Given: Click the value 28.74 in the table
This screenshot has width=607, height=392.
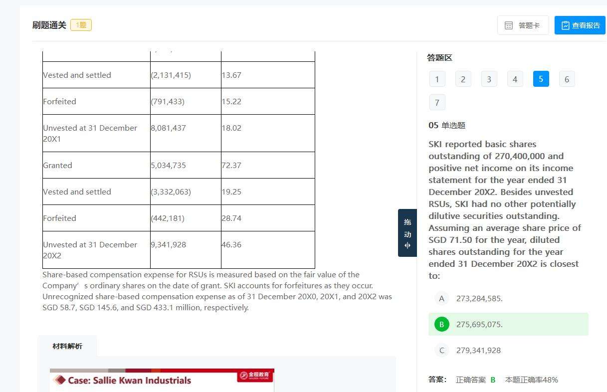Looking at the screenshot, I should pyautogui.click(x=231, y=218).
